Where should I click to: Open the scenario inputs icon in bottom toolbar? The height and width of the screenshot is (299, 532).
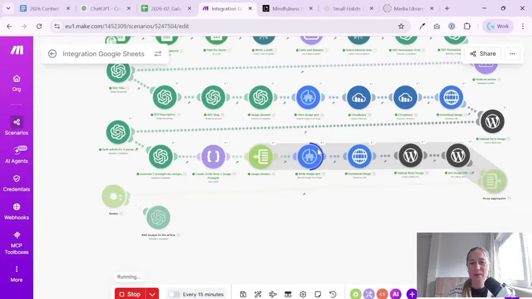288,294
